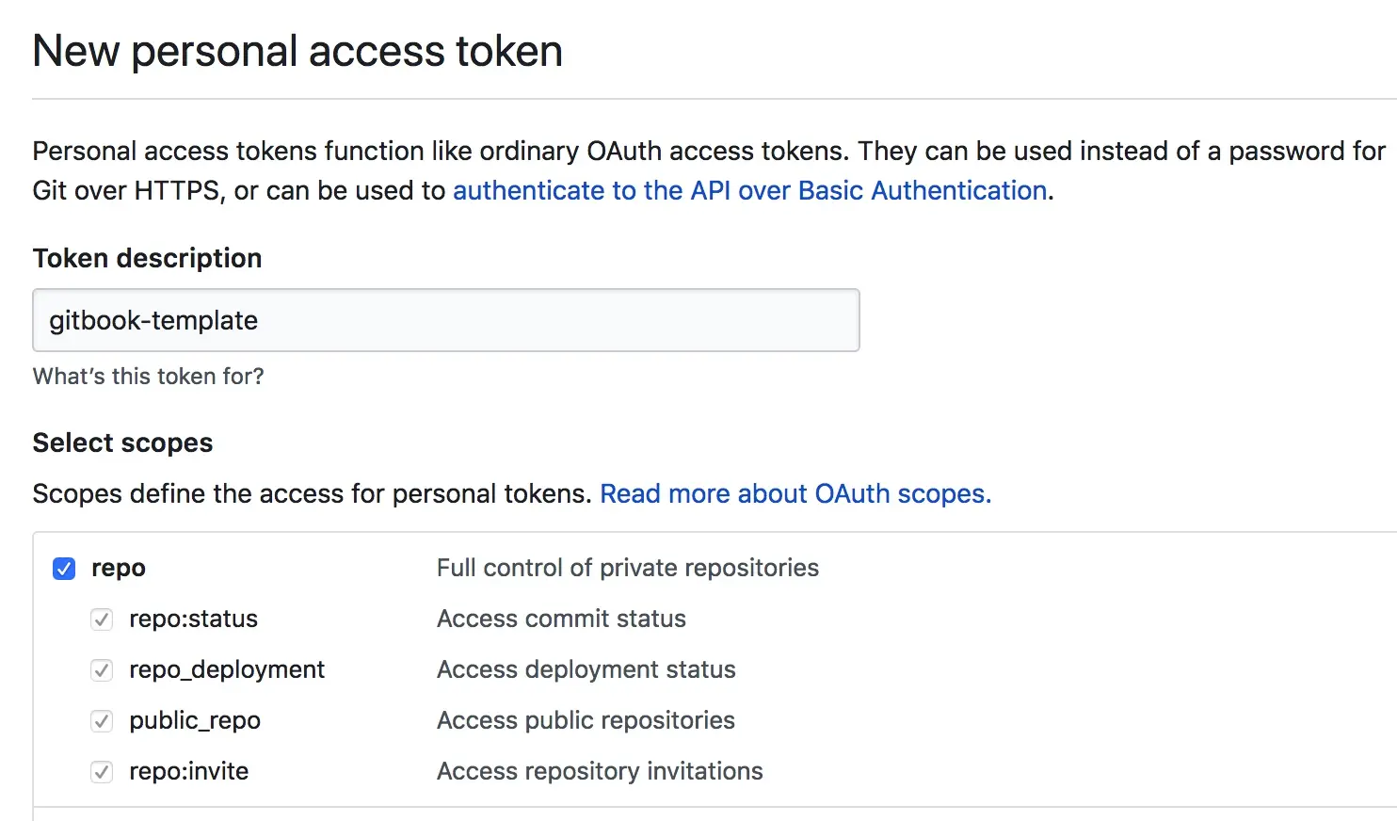This screenshot has width=1397, height=821.
Task: Focus the Token description input field
Action: pos(445,320)
